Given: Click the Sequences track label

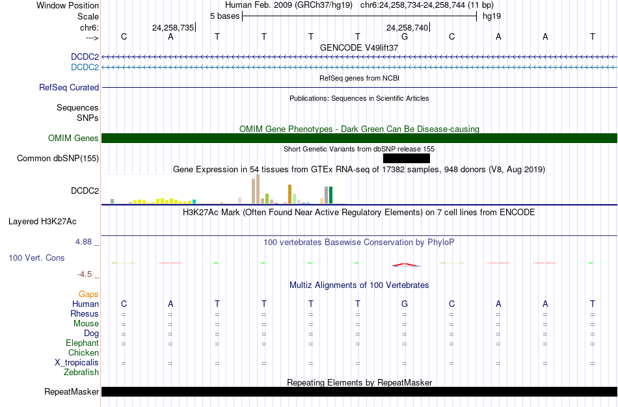Looking at the screenshot, I should click(x=77, y=107).
